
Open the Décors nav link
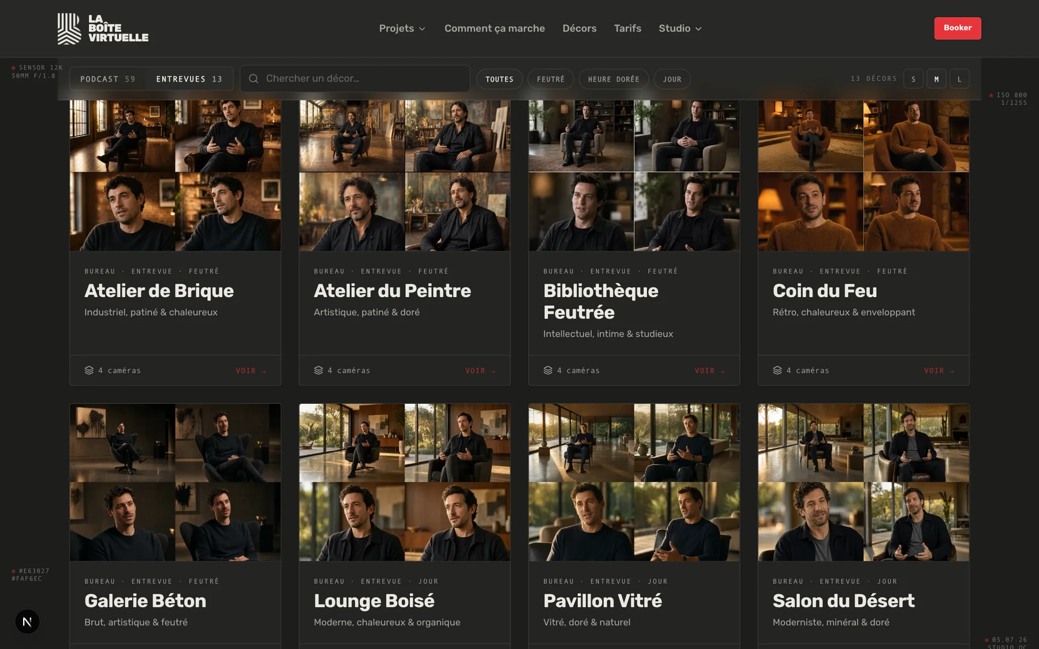point(580,28)
